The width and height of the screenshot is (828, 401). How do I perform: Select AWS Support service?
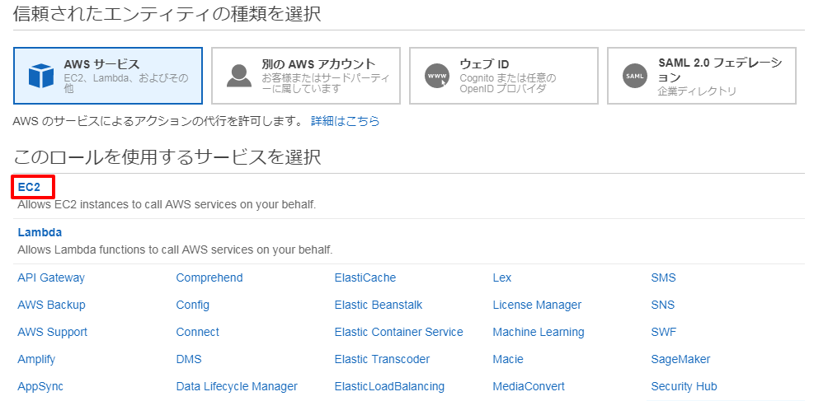(x=52, y=332)
